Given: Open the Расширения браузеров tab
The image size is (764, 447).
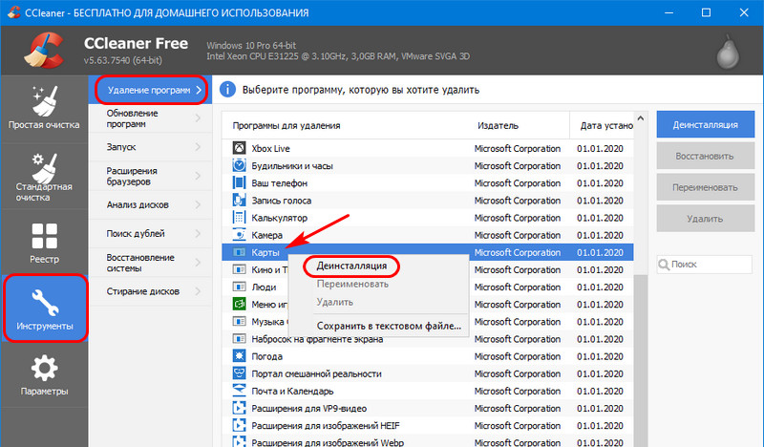Looking at the screenshot, I should tap(151, 176).
